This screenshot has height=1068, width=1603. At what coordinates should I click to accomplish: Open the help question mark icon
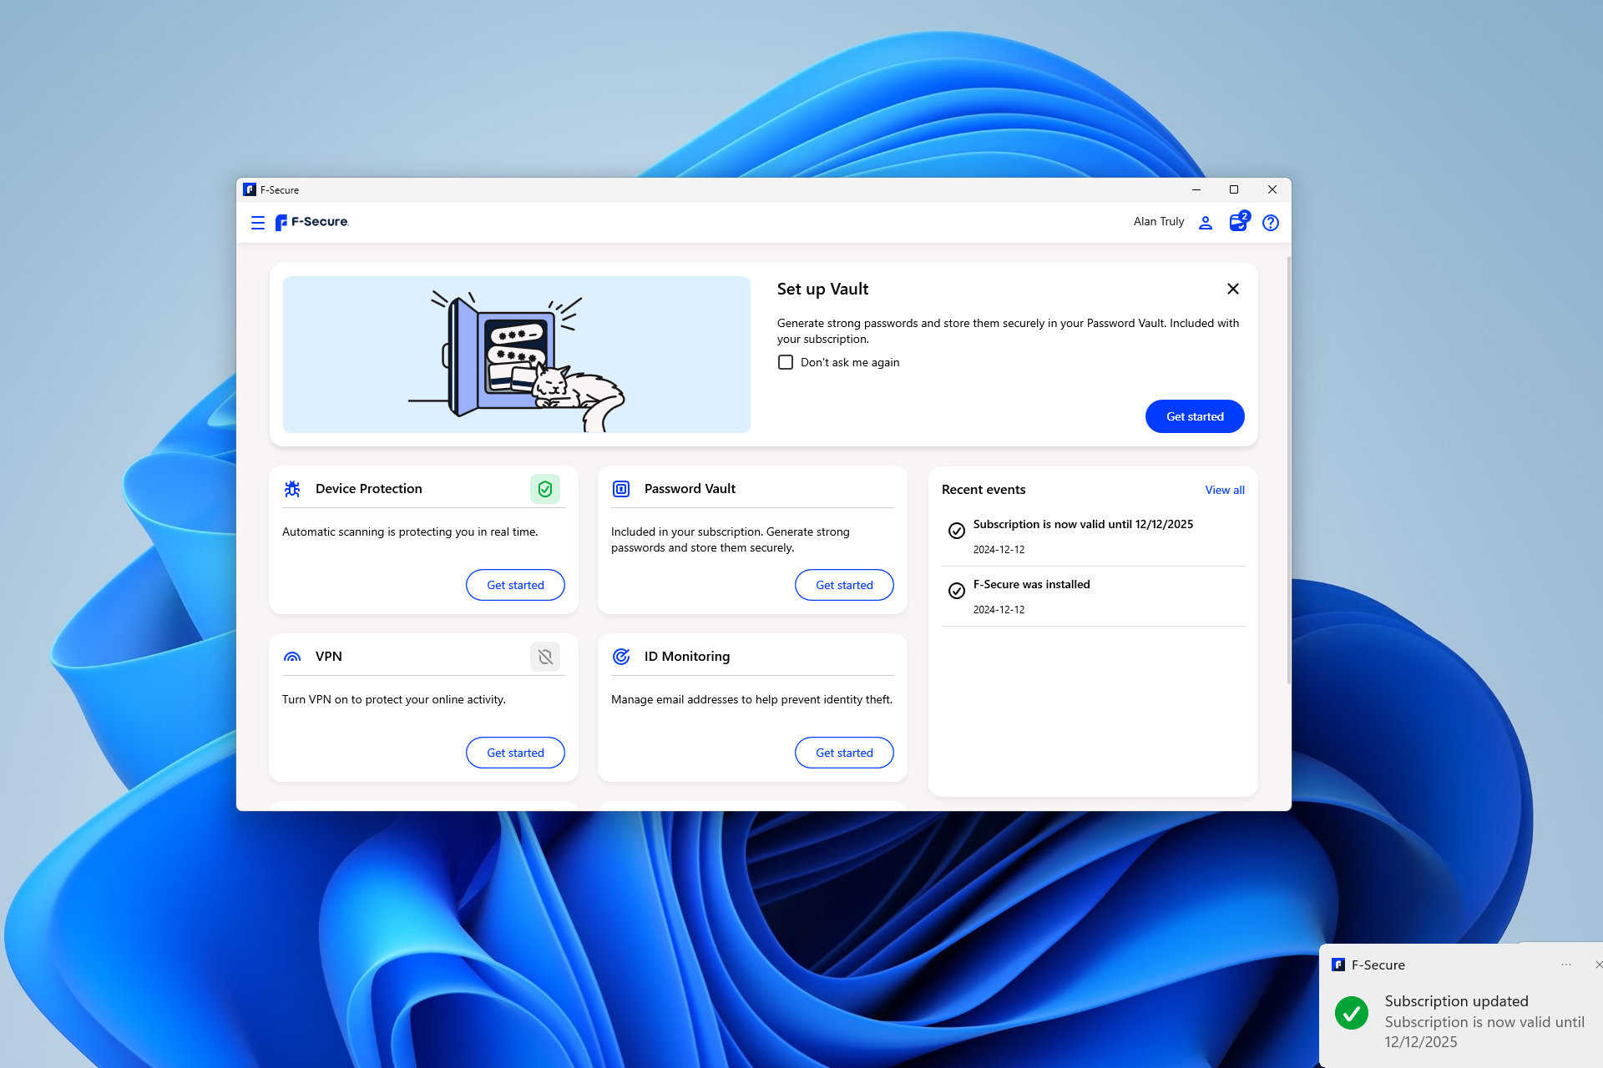click(x=1269, y=222)
